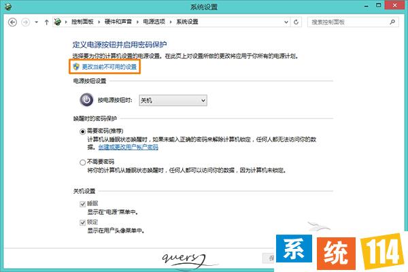The width and height of the screenshot is (408, 272).
Task: Toggle 睡眠 checkbox
Action: click(82, 204)
